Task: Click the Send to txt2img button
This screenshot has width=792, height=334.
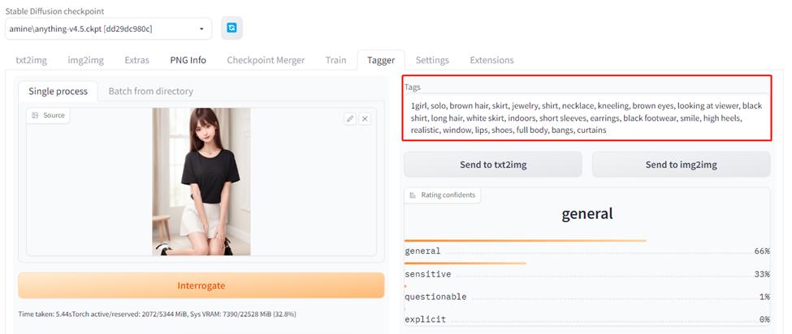Action: point(493,165)
